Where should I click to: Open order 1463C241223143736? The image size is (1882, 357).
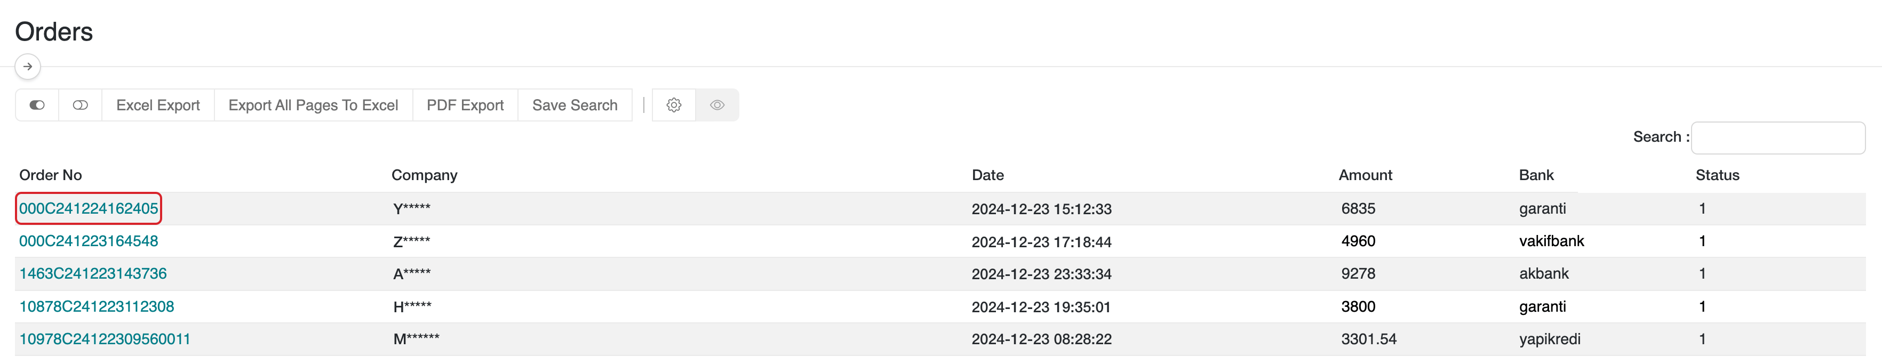tap(93, 274)
